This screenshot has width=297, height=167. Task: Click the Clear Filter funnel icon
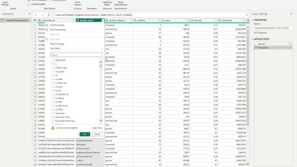click(47, 39)
